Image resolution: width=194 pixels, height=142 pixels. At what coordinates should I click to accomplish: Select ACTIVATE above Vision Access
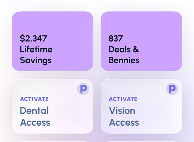[x=123, y=99]
